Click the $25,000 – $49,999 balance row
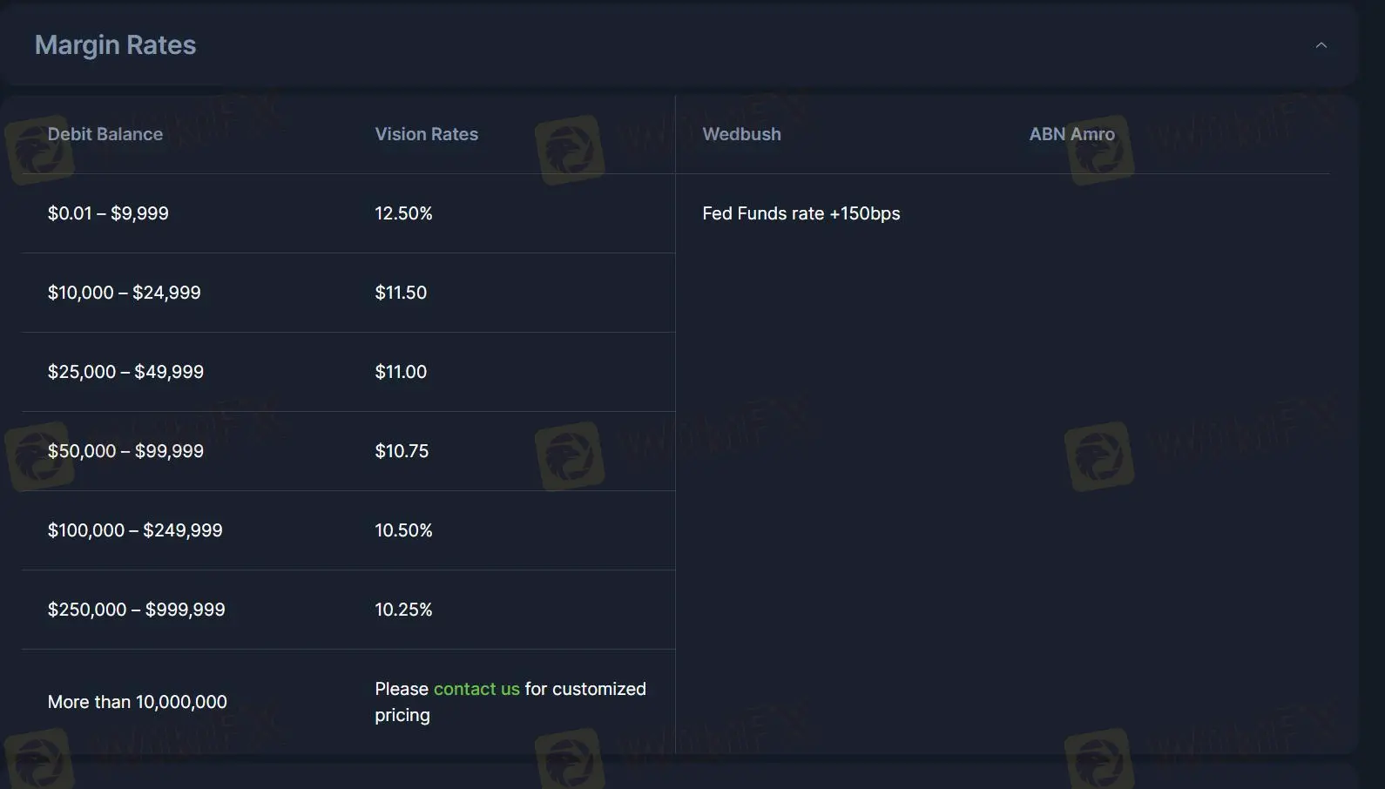1385x789 pixels. pyautogui.click(x=125, y=372)
